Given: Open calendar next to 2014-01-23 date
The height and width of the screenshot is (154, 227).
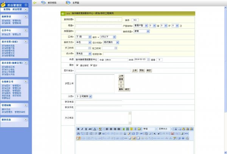Looking at the screenshot, I should pos(148,60).
